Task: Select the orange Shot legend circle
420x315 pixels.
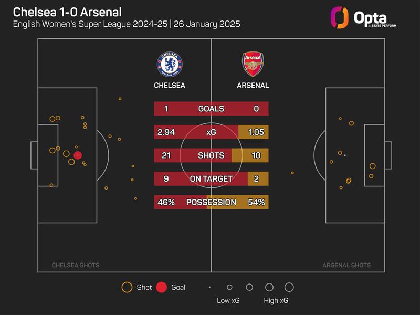Action: [x=127, y=287]
